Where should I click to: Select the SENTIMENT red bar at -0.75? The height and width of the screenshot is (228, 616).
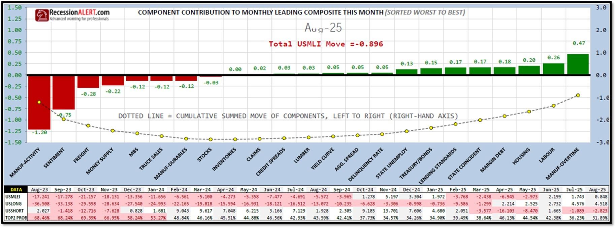click(x=64, y=92)
